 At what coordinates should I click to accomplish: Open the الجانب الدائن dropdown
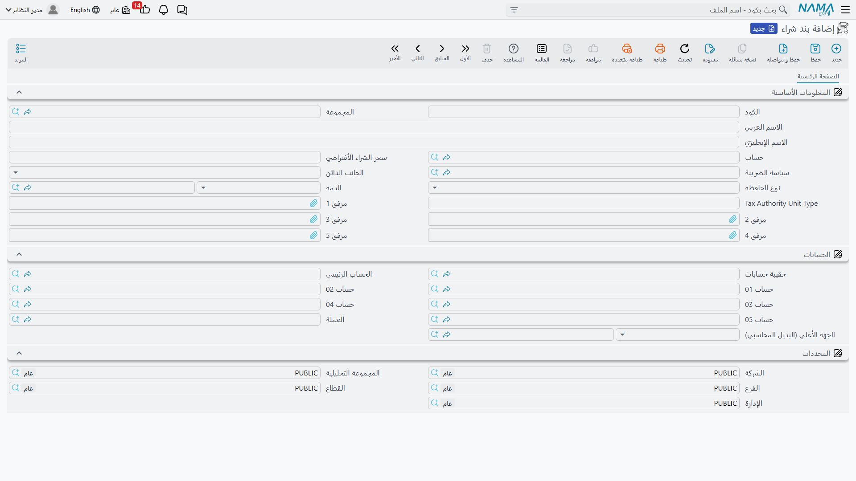(16, 172)
